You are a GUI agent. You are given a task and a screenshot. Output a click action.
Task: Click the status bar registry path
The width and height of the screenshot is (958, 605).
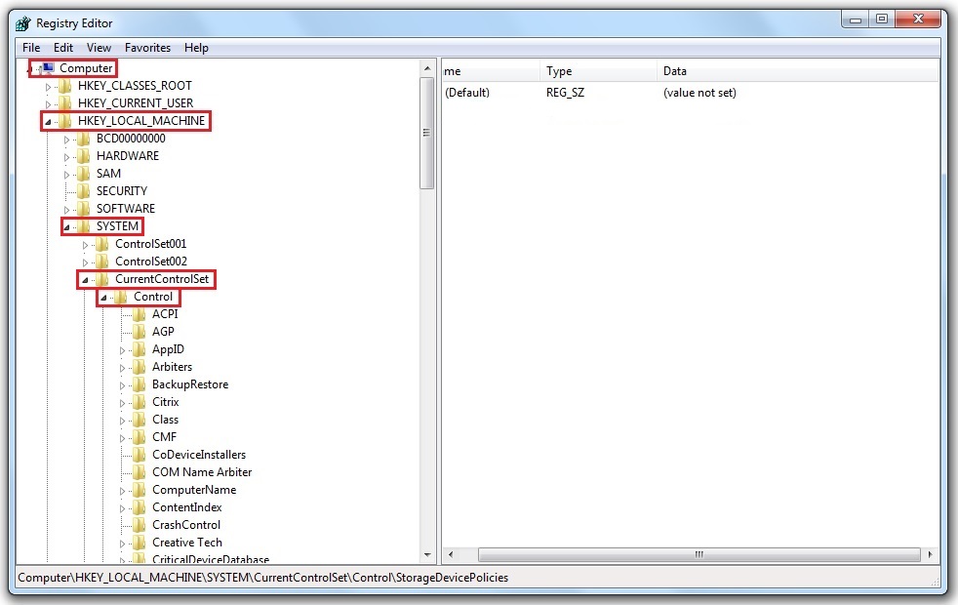tap(263, 578)
